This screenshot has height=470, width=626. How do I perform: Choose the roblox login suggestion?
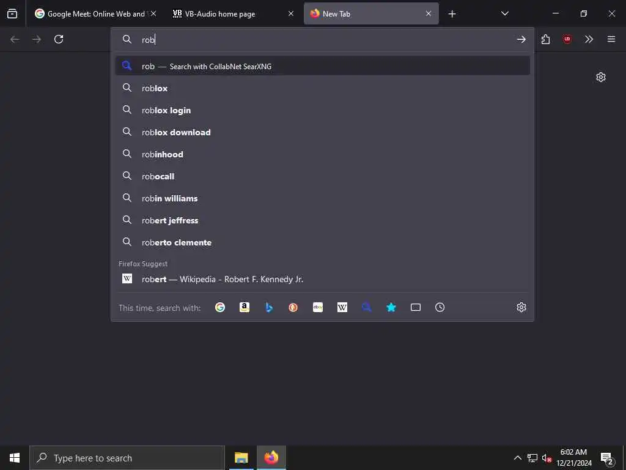(x=323, y=110)
